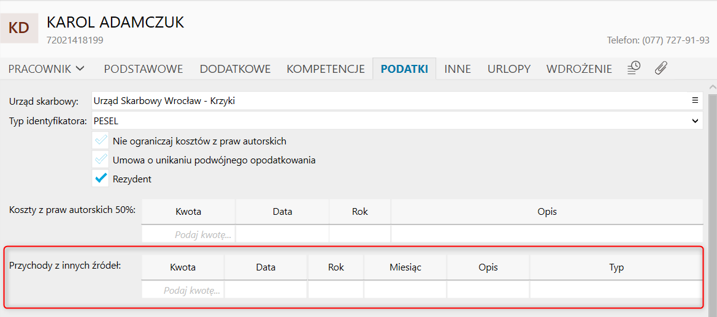Open the Typ identyfikatora dropdown arrow

click(695, 121)
